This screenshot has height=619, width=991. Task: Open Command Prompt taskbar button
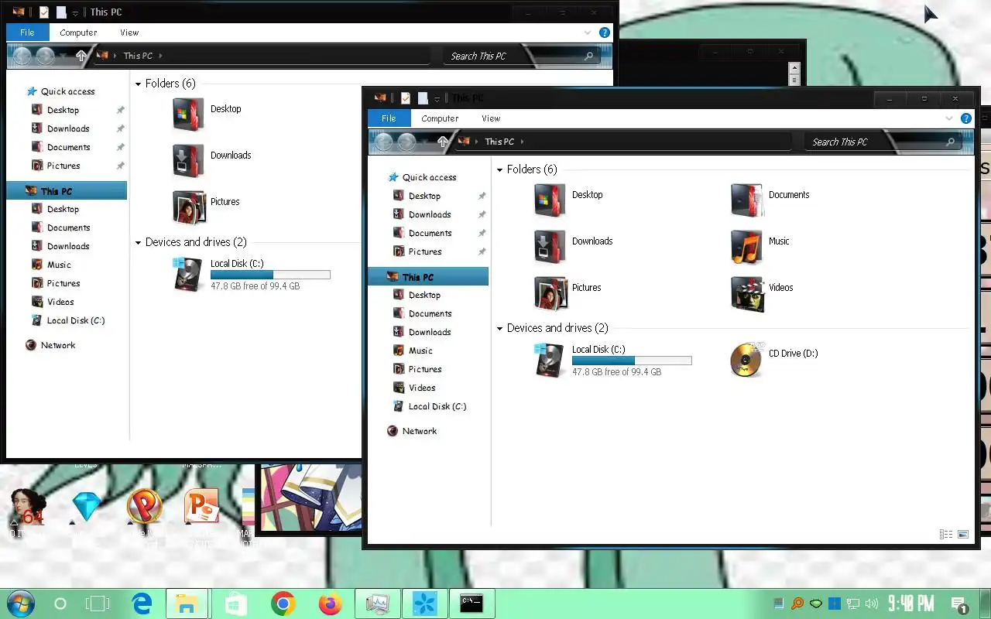(471, 604)
